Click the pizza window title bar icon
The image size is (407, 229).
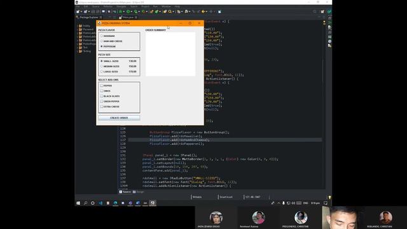99,23
